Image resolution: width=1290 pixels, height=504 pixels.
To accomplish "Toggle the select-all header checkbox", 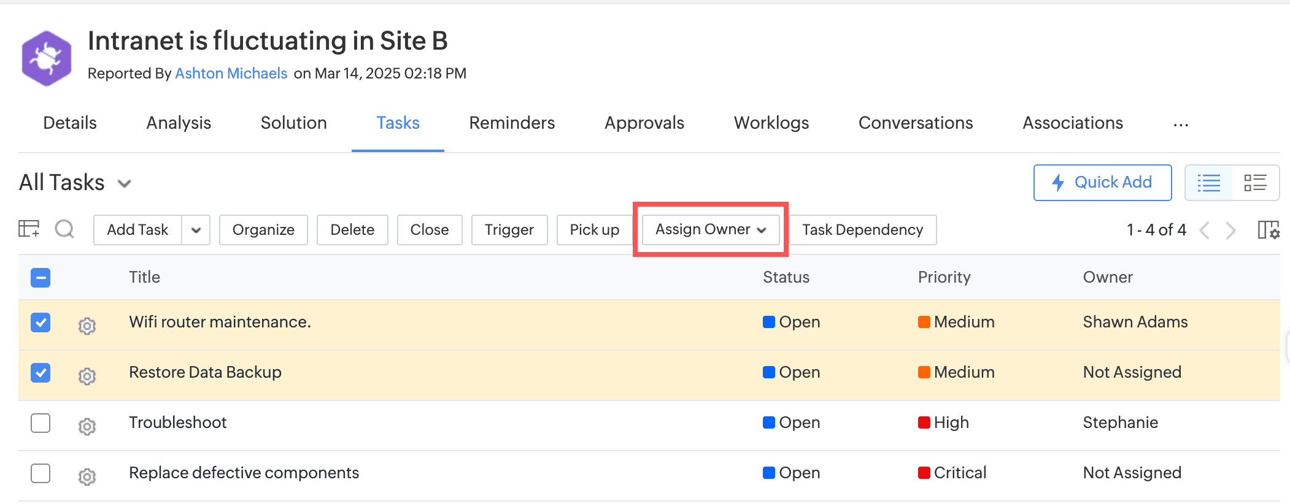I will (41, 278).
